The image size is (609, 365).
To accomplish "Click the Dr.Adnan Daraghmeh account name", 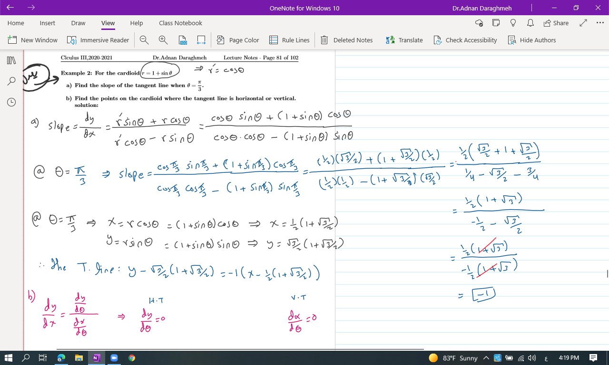I will pyautogui.click(x=482, y=8).
